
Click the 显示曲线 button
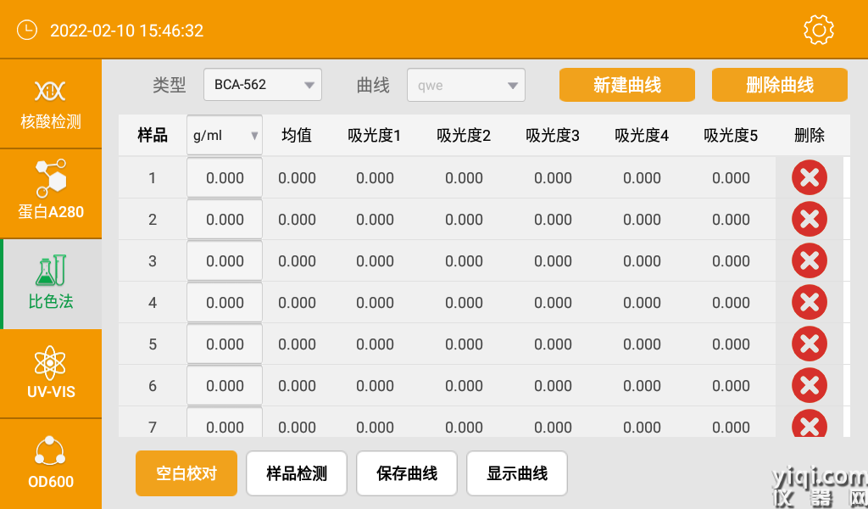(x=517, y=473)
